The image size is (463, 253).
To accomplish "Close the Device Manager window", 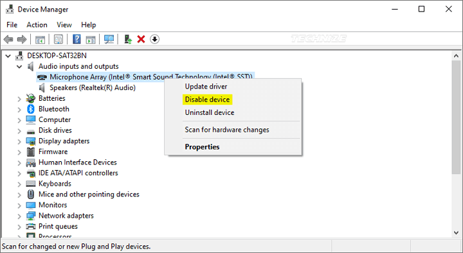I will (x=449, y=9).
